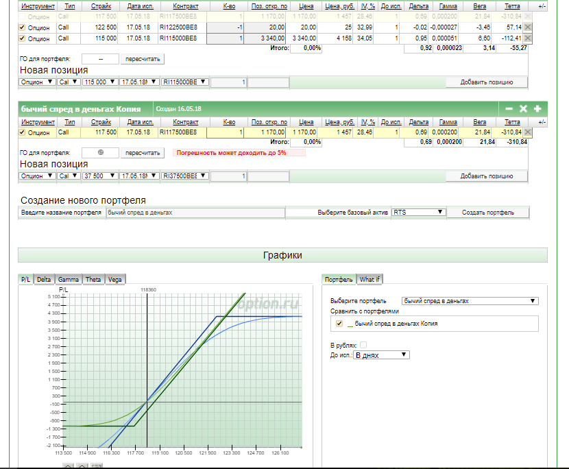Remove the RI117500BE8 row in the Копия portfolio
Image resolution: width=569 pixels, height=469 pixels.
point(528,132)
